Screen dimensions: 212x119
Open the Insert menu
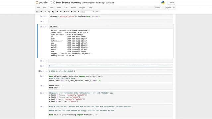click(x=59, y=8)
